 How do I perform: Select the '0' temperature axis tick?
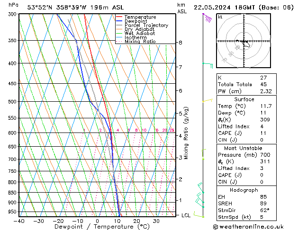pyautogui.click(x=97, y=221)
